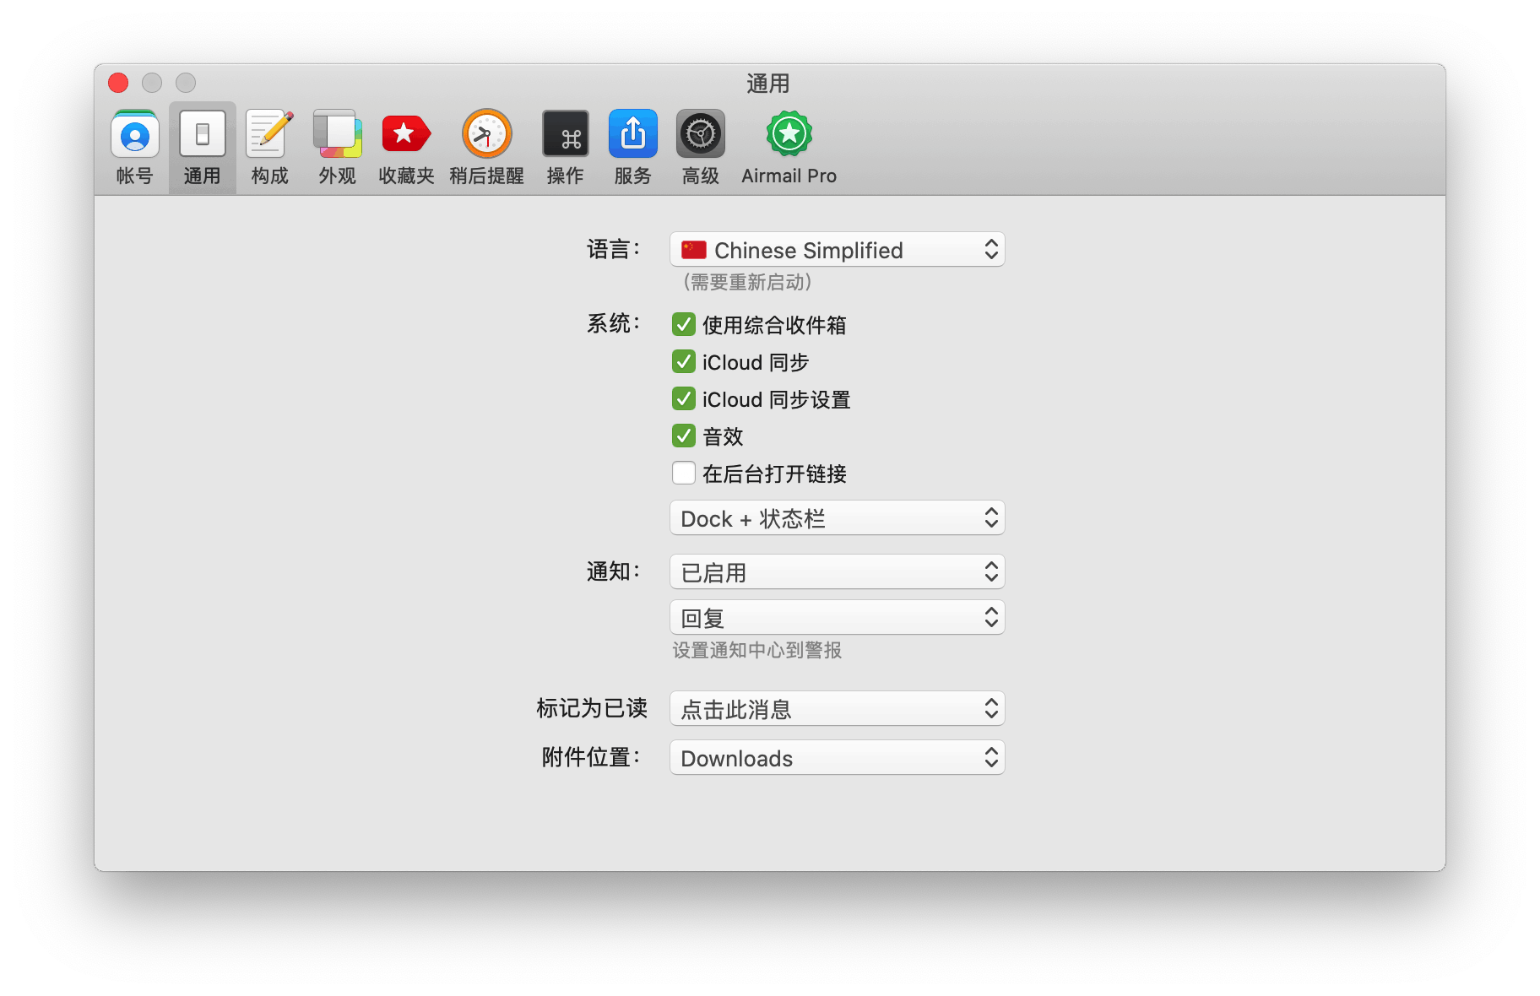Open the 外观 appearance preferences icon
The image size is (1540, 996).
[337, 135]
